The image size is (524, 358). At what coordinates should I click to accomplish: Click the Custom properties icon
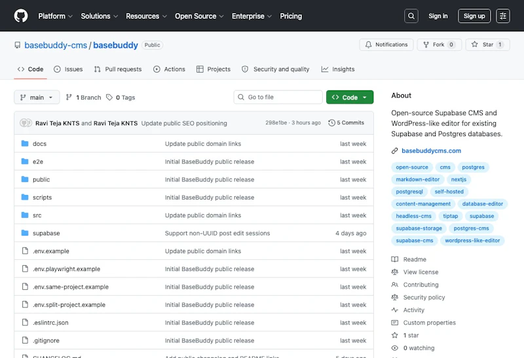[395, 323]
